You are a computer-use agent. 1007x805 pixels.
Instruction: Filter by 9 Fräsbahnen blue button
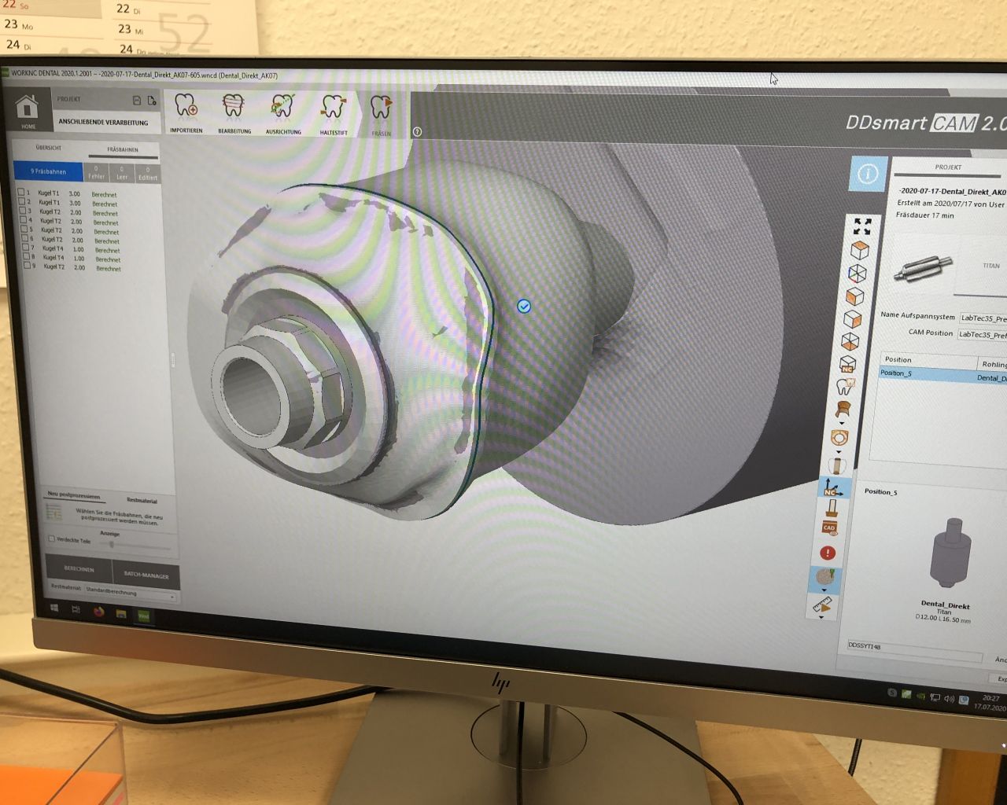tap(49, 171)
